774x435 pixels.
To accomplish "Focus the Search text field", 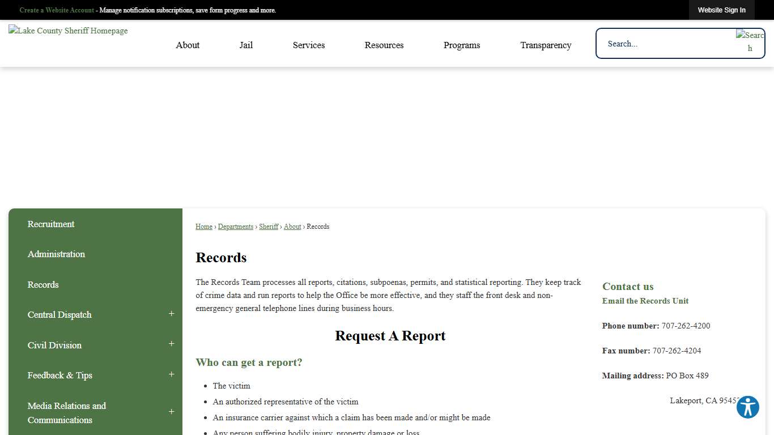I will [x=666, y=44].
